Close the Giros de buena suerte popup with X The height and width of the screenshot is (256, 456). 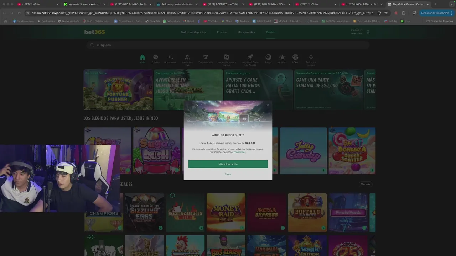coord(268,105)
